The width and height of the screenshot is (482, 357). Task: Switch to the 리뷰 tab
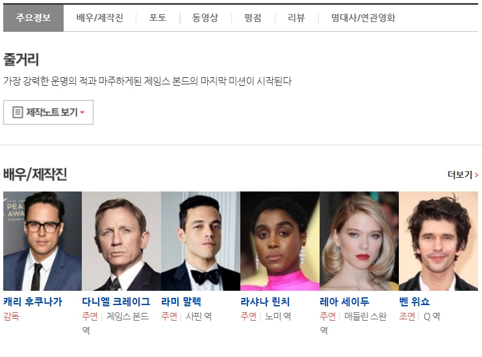pyautogui.click(x=296, y=18)
